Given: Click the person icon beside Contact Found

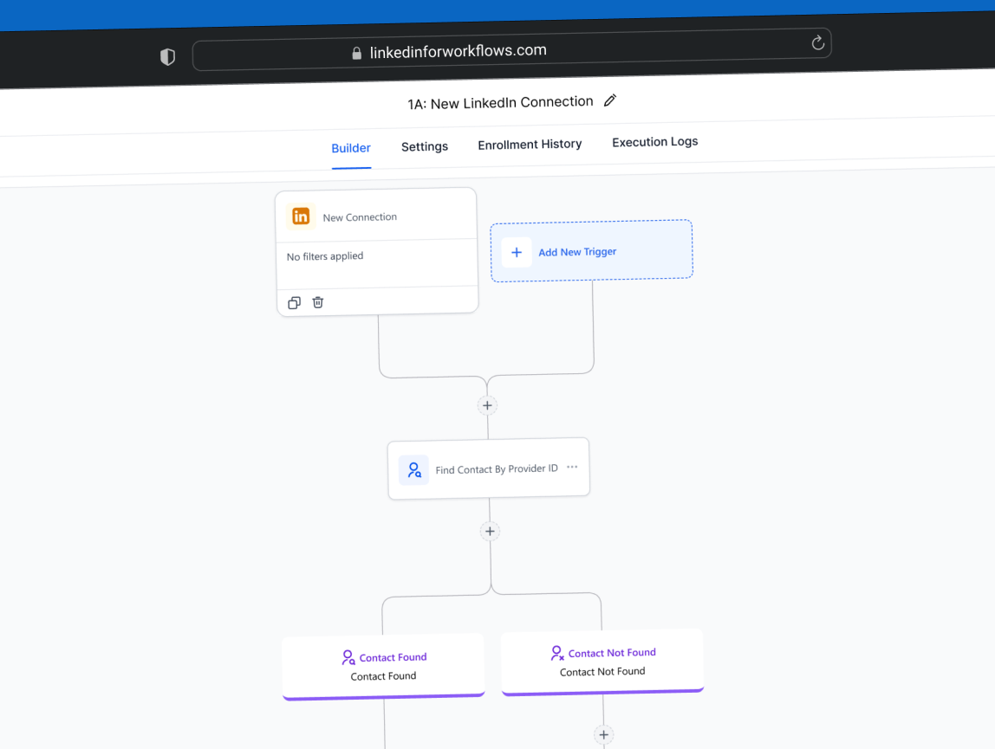Looking at the screenshot, I should pos(348,657).
